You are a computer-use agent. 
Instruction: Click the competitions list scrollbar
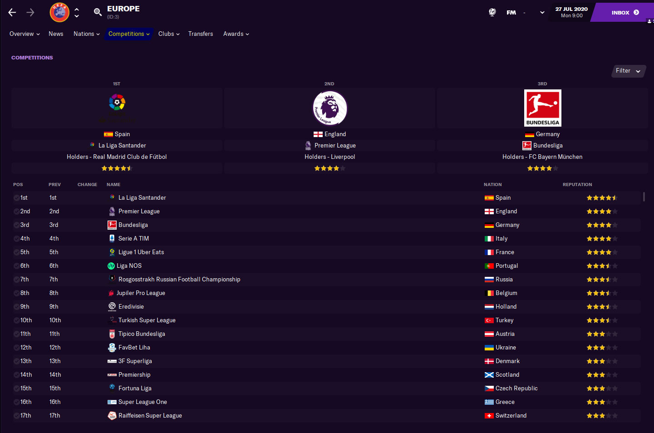point(644,197)
